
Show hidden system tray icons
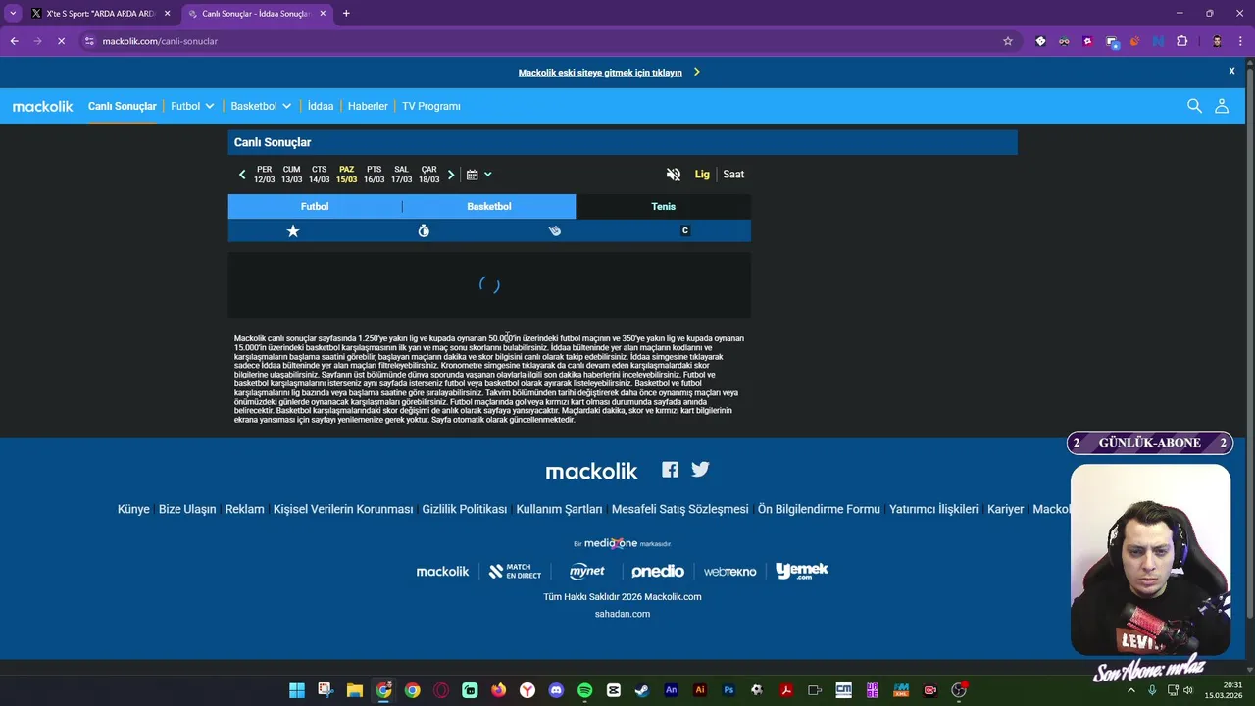coord(1131,690)
